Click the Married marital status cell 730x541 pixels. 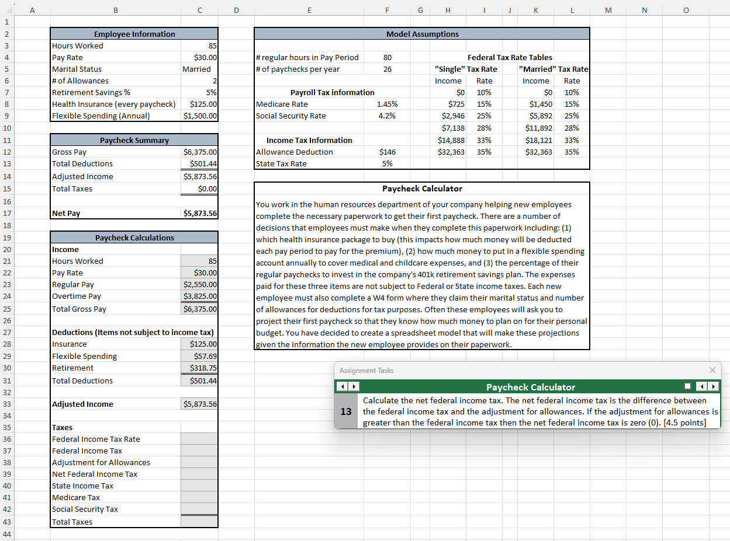click(x=199, y=69)
